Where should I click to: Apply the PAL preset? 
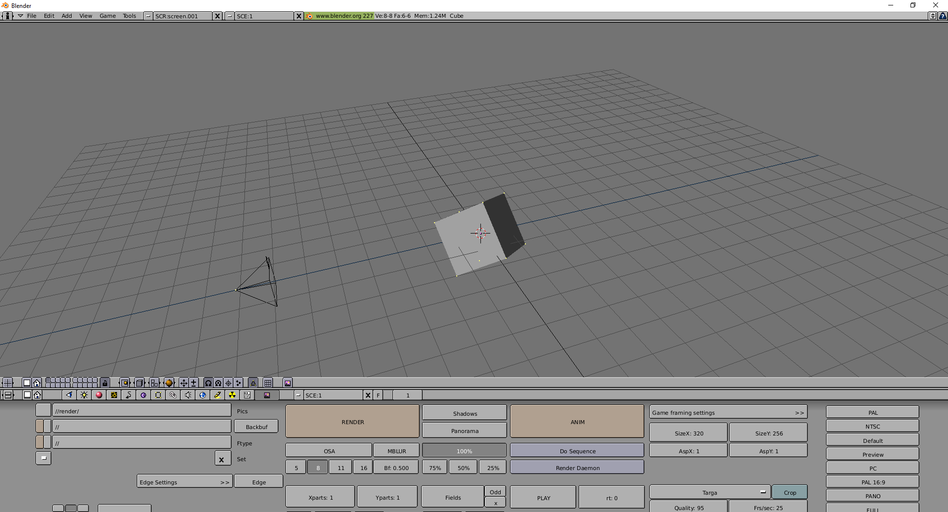pos(872,412)
